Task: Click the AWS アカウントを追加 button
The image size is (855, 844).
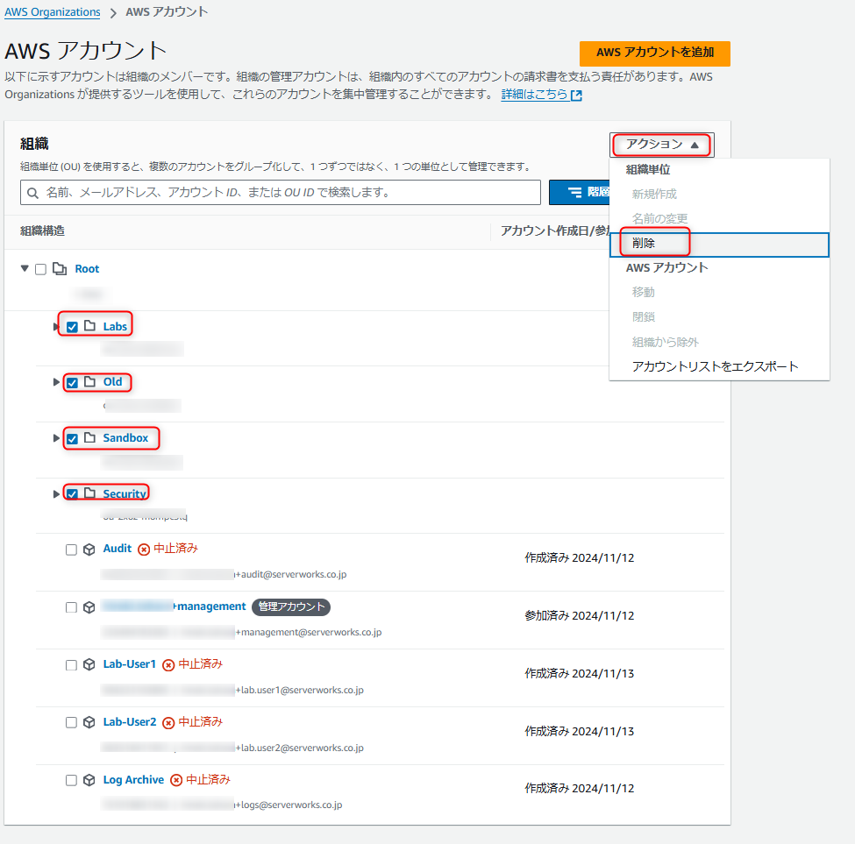Action: tap(654, 53)
